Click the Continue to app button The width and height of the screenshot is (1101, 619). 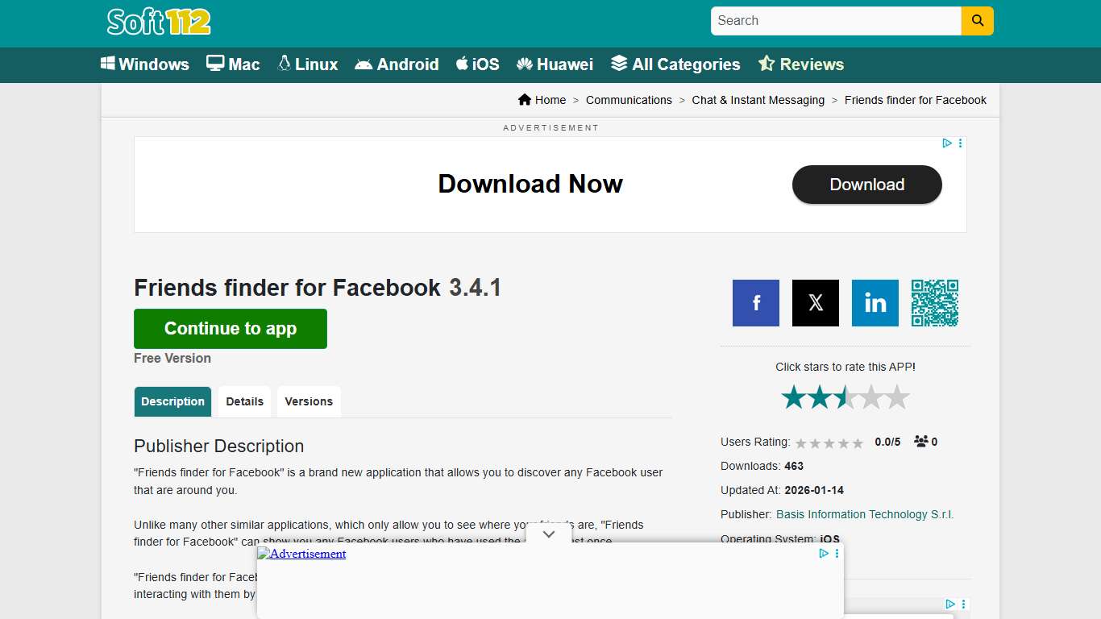230,328
